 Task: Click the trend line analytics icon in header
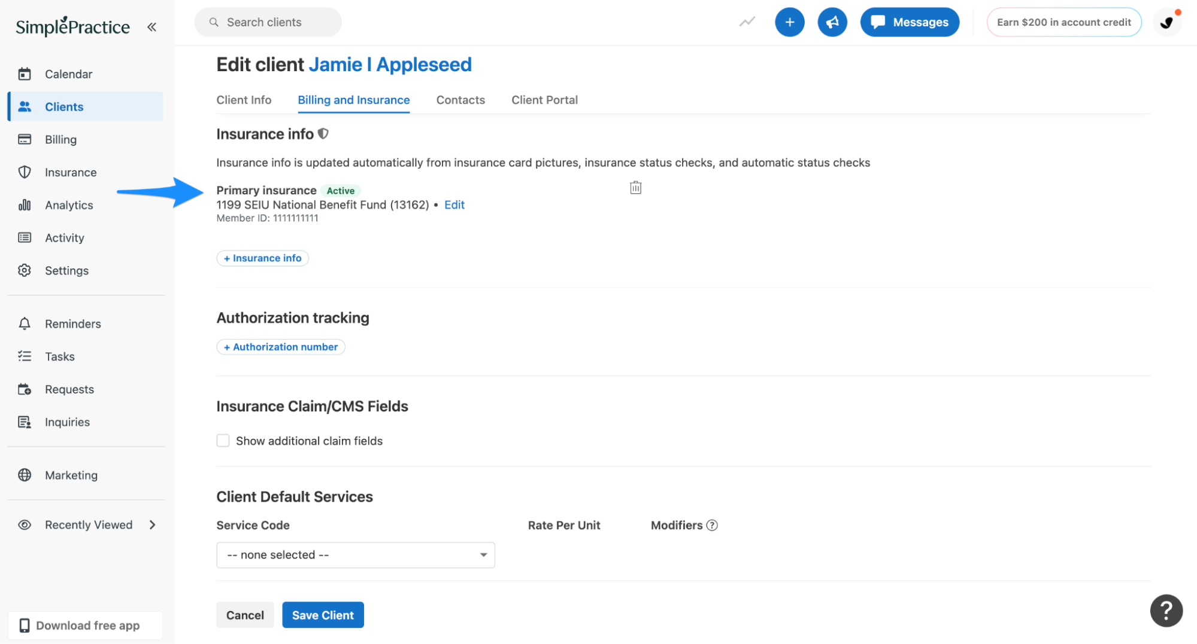click(747, 22)
